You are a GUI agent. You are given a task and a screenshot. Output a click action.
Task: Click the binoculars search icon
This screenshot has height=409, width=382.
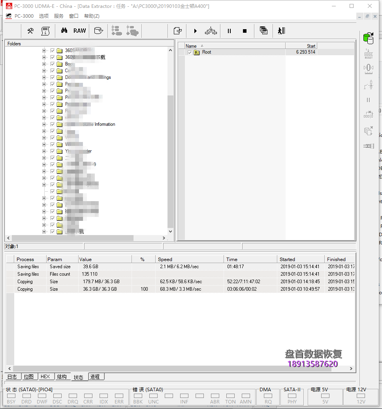(64, 31)
